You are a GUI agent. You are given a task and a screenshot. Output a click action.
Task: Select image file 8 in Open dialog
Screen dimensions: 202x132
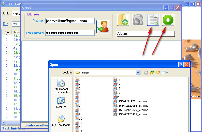coord(78,110)
